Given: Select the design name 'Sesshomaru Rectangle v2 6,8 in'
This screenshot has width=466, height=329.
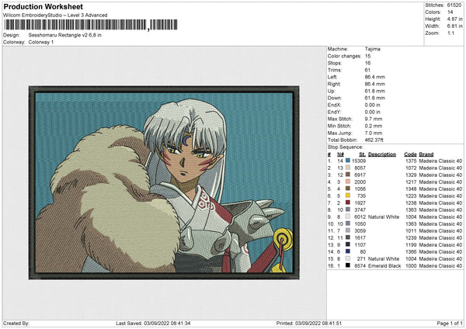Looking at the screenshot, I should pyautogui.click(x=65, y=35).
